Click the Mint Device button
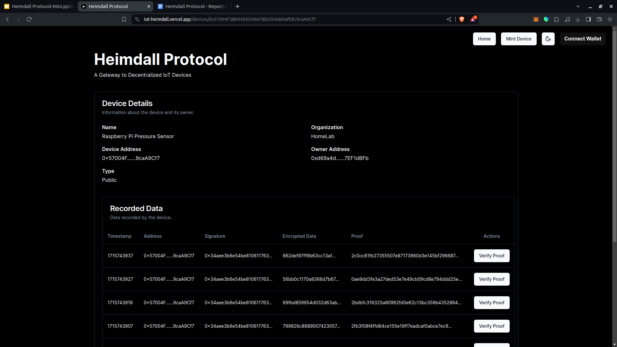Screen dimensions: 617x347 coord(518,39)
